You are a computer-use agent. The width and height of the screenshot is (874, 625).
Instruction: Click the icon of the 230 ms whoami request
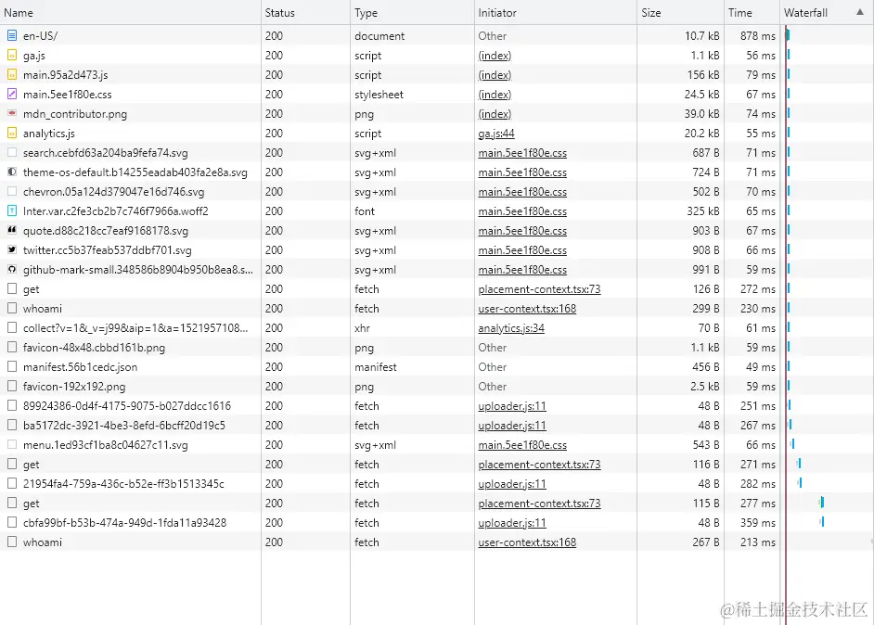click(12, 308)
